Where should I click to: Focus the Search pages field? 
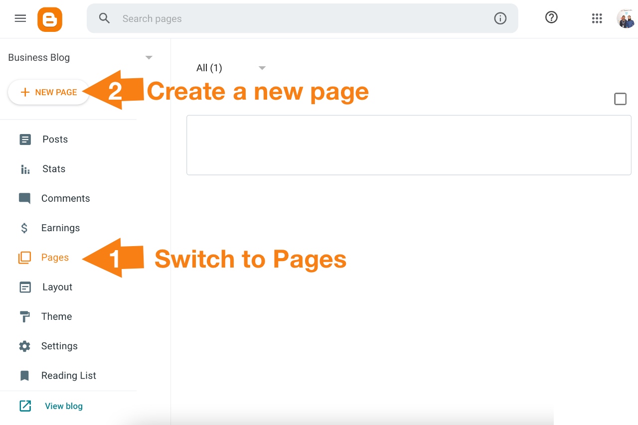[302, 18]
